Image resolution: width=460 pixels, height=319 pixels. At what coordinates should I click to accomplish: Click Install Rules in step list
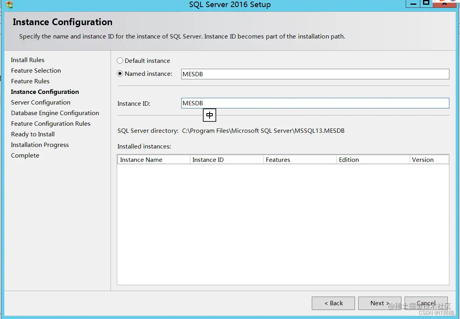point(28,60)
